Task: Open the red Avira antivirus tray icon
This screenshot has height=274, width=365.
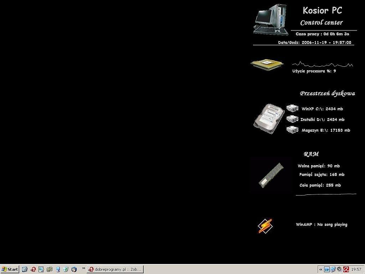Action: point(346,269)
